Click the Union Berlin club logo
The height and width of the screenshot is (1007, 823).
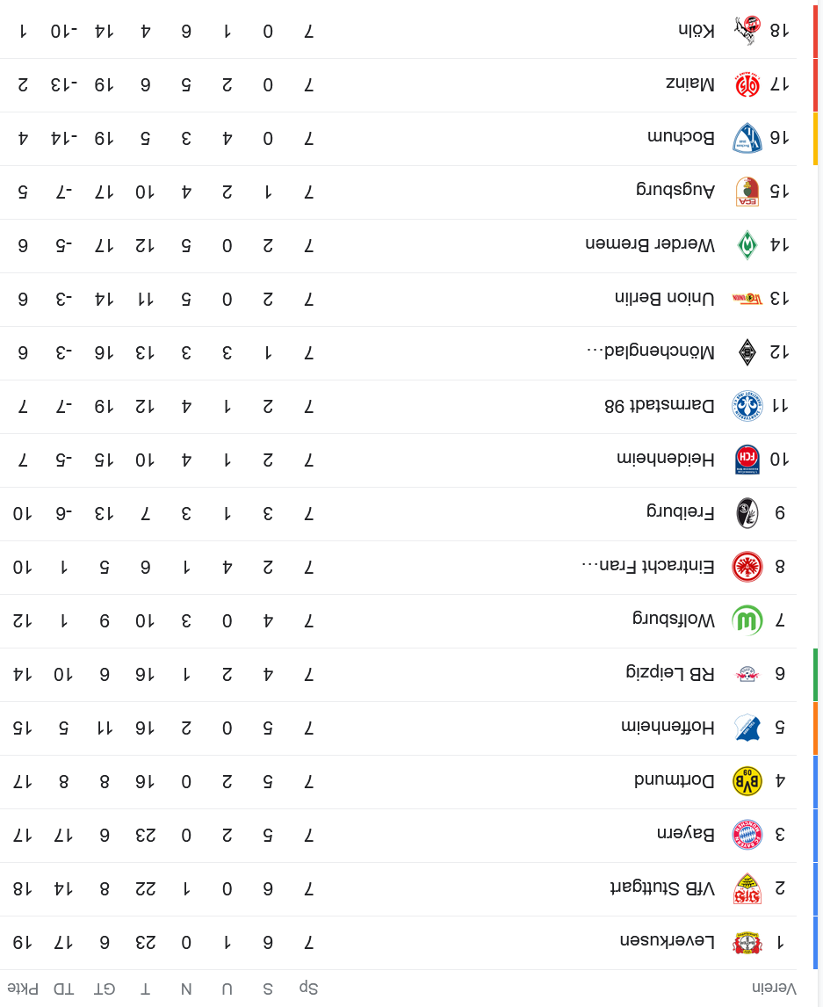747,300
